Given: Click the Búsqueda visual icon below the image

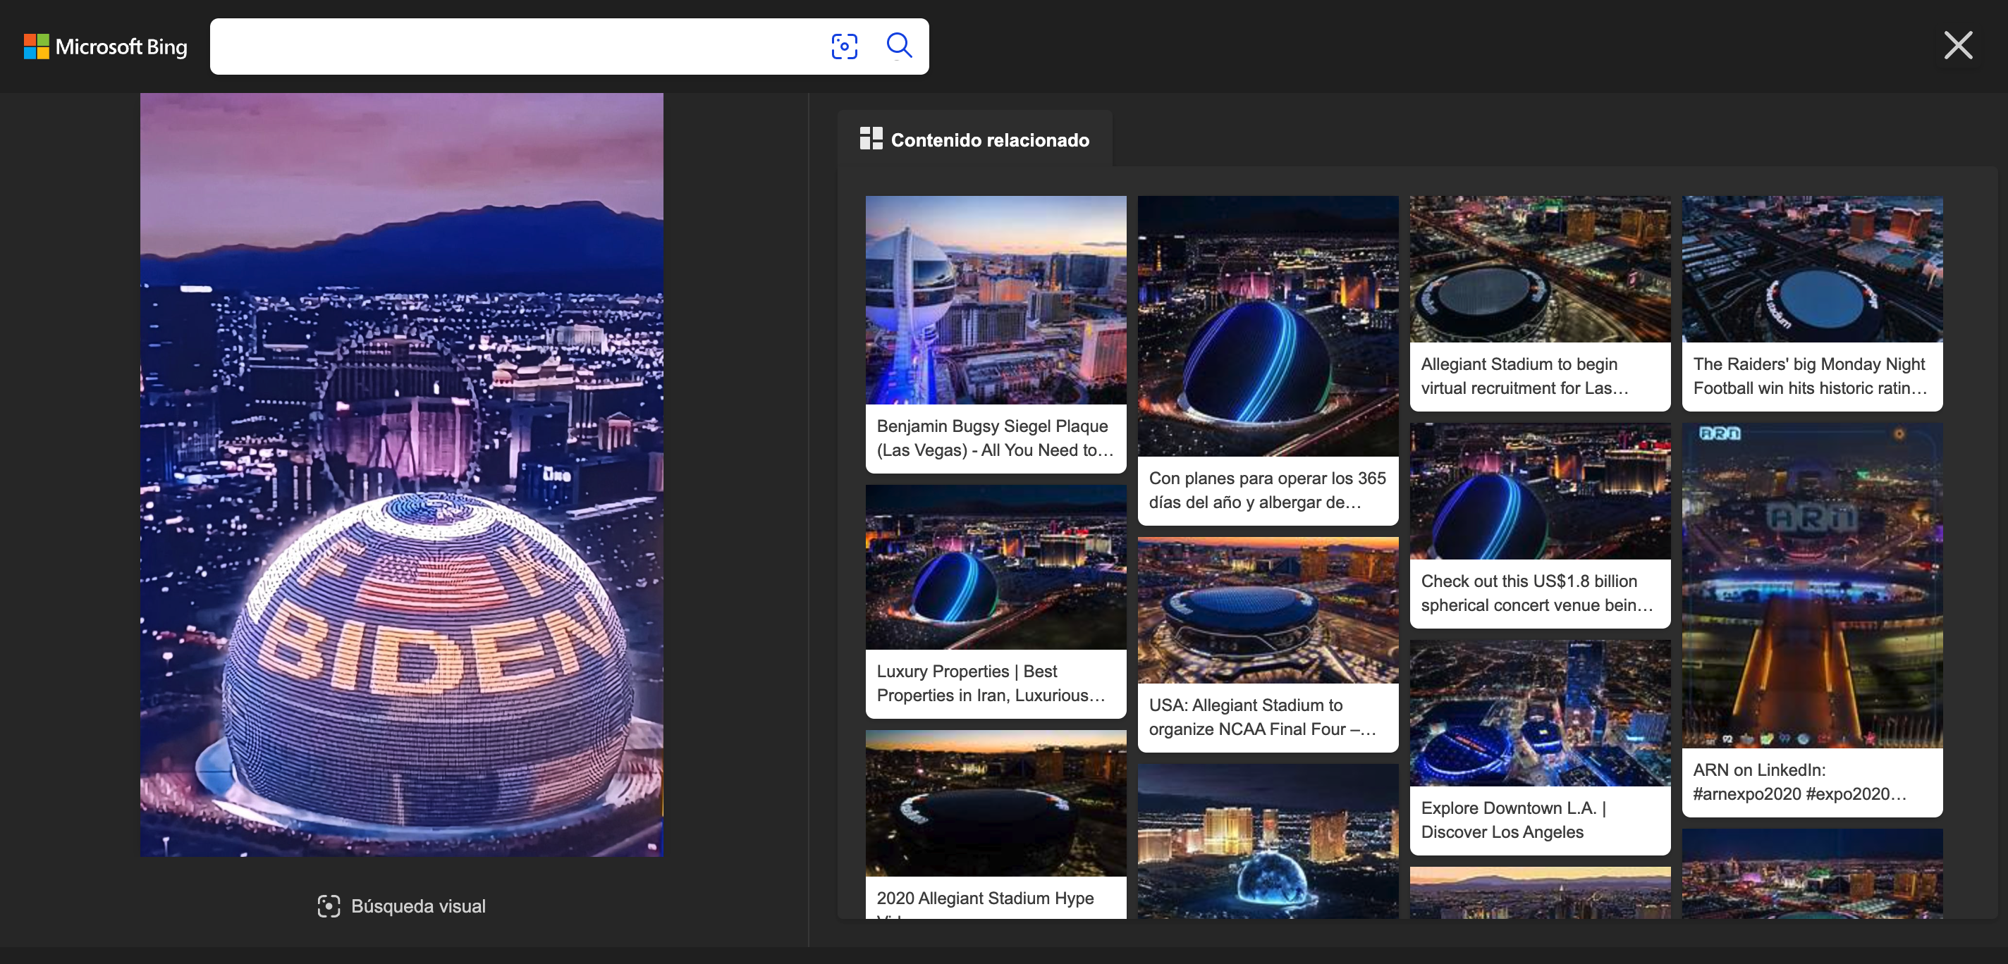Looking at the screenshot, I should 328,906.
